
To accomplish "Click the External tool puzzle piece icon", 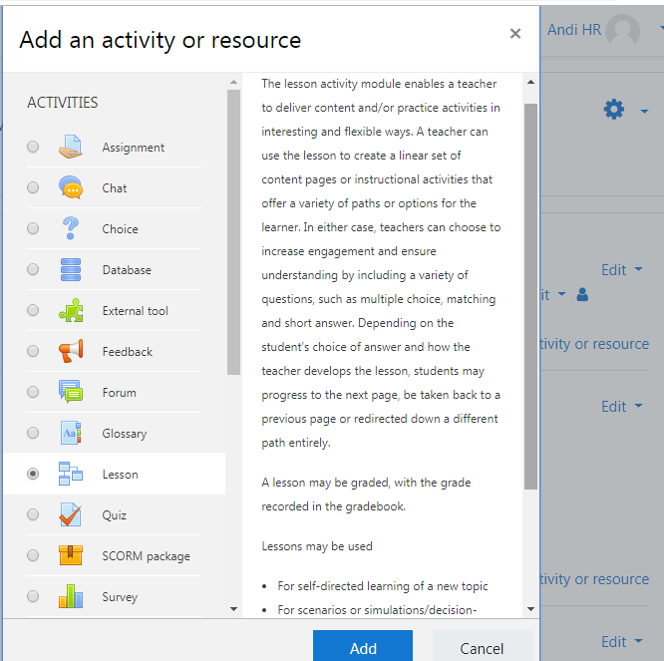I will 71,310.
